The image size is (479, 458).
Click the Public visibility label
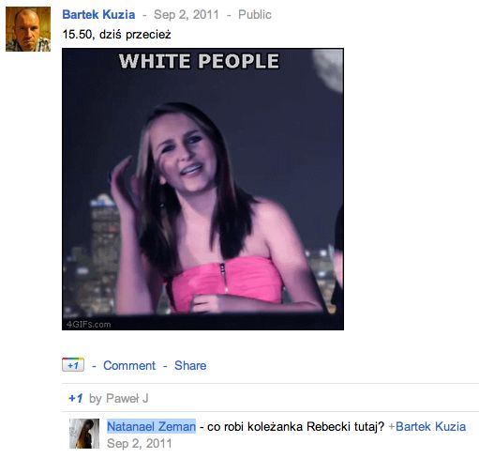(255, 14)
